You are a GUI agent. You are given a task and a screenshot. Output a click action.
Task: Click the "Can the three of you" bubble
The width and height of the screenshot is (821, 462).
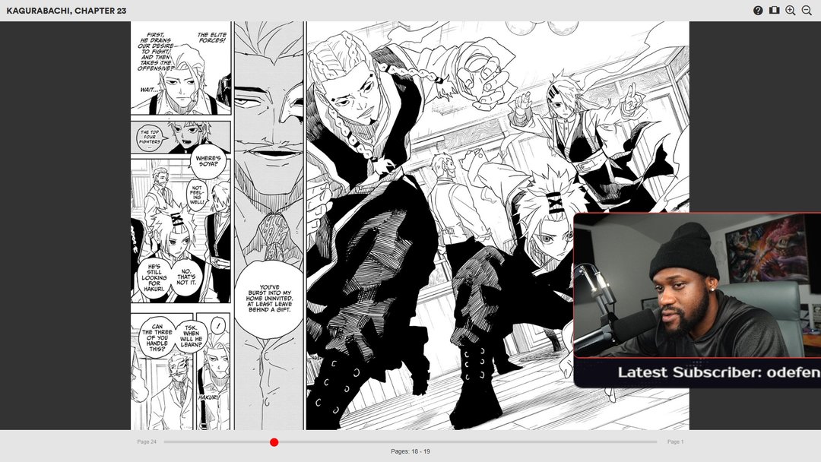(157, 337)
